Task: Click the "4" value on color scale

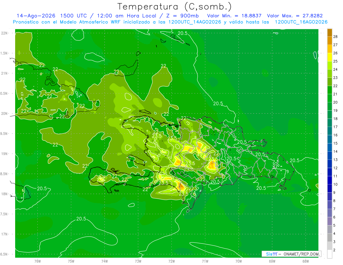Action: pos(334,234)
